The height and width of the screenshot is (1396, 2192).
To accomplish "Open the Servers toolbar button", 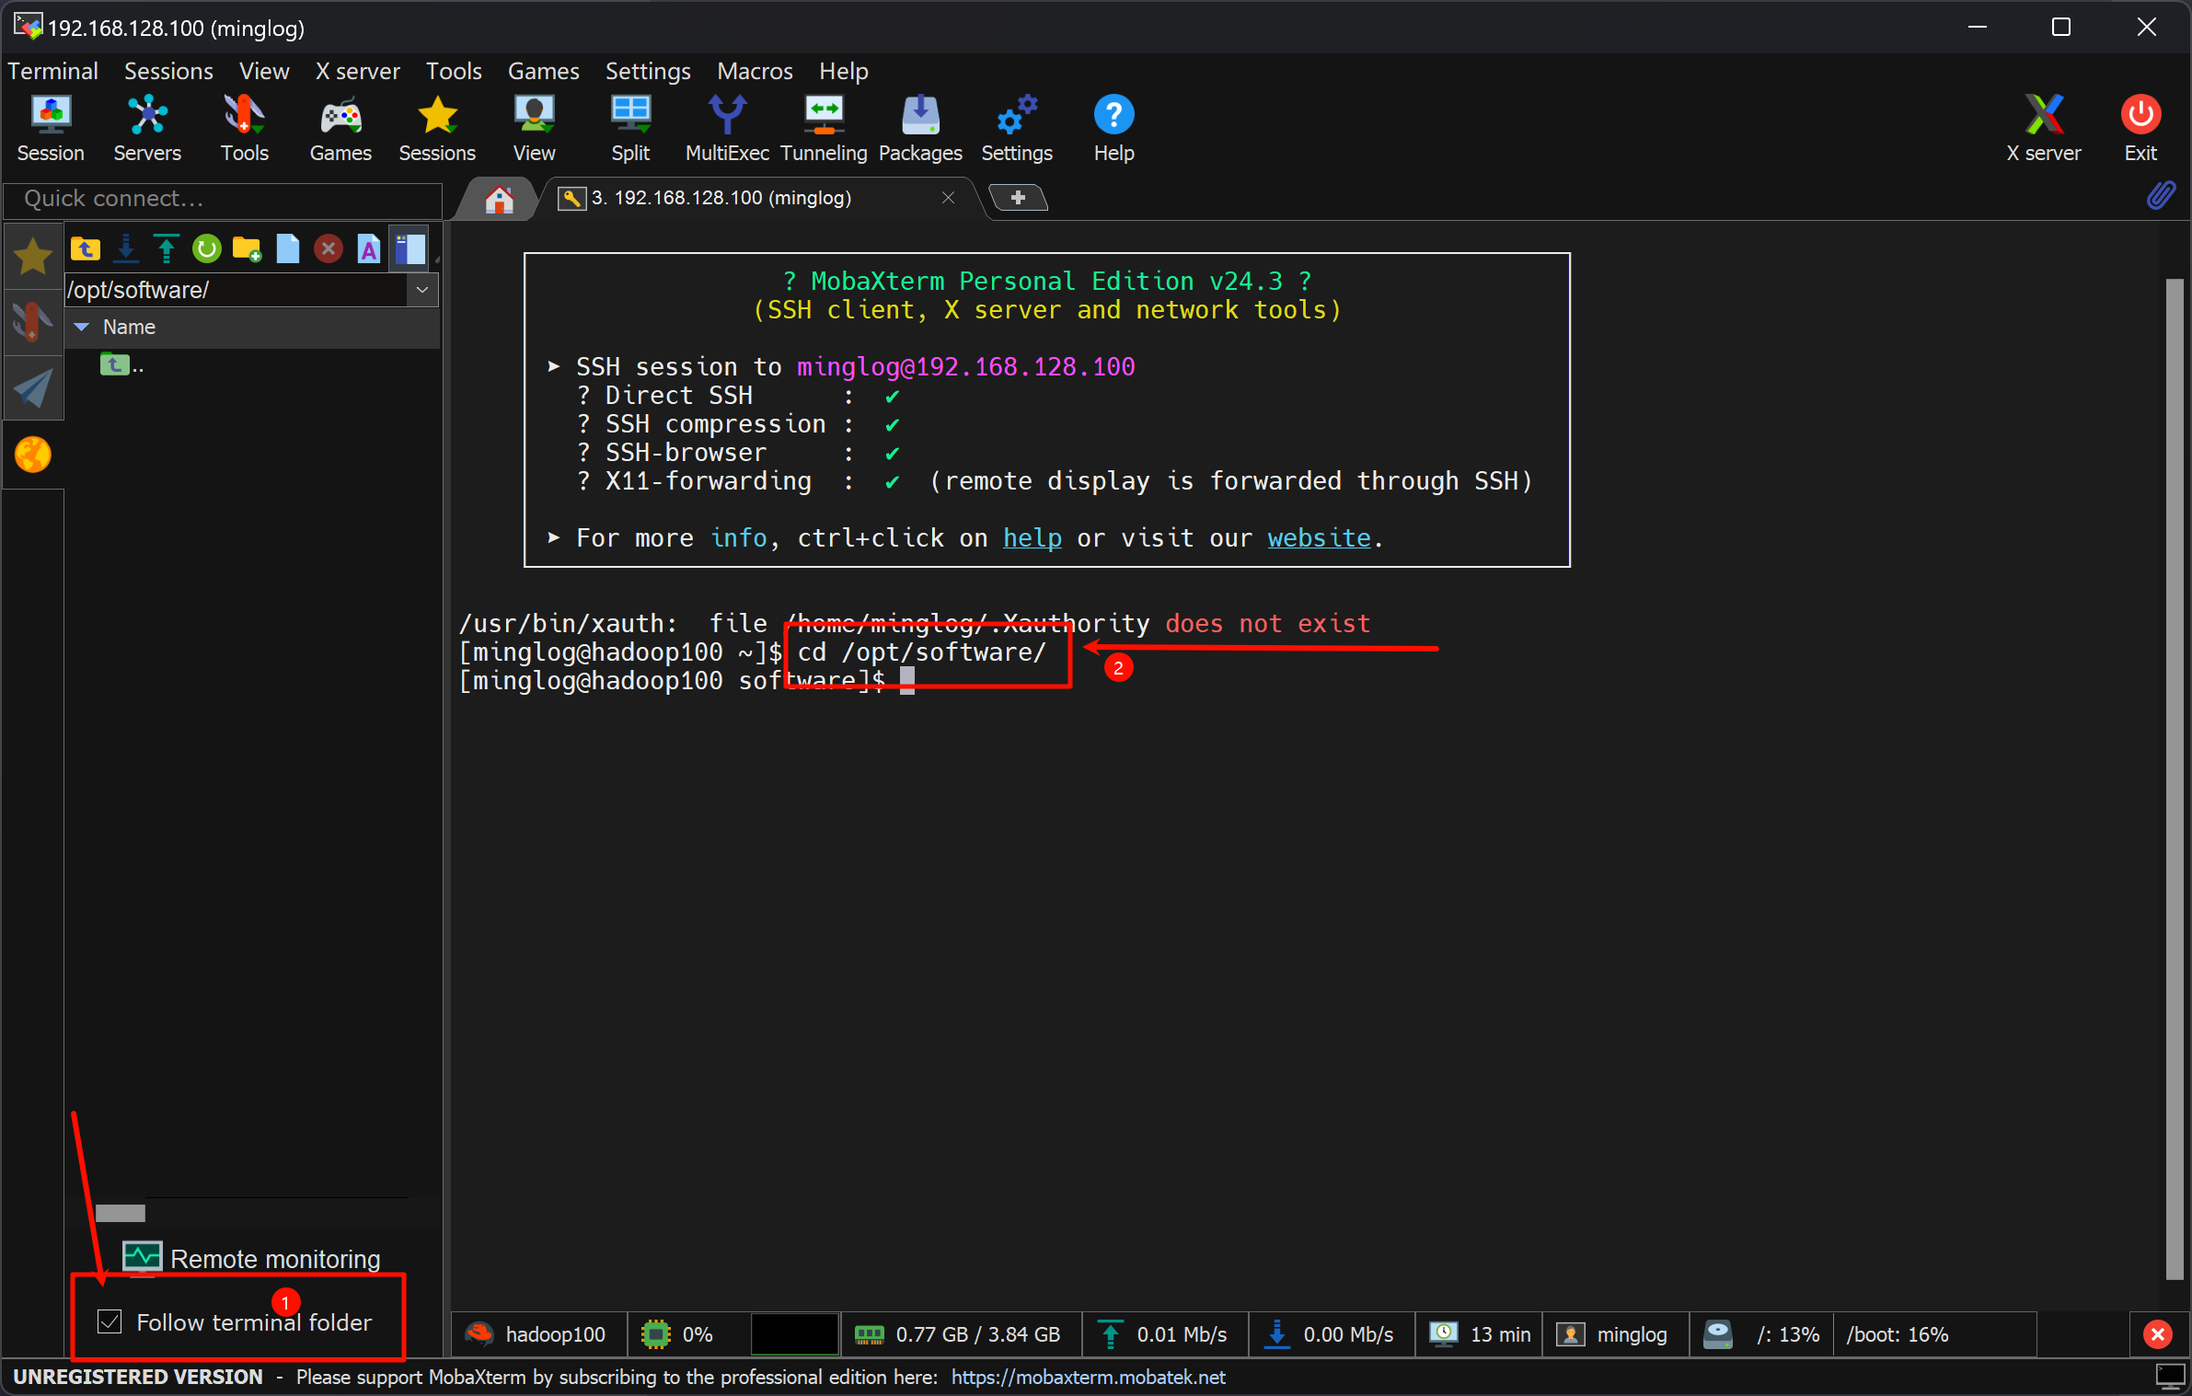I will [x=147, y=130].
